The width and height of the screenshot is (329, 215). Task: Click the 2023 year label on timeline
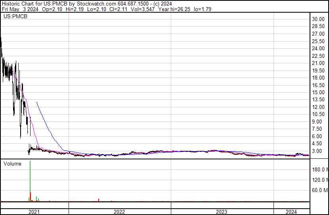221,212
